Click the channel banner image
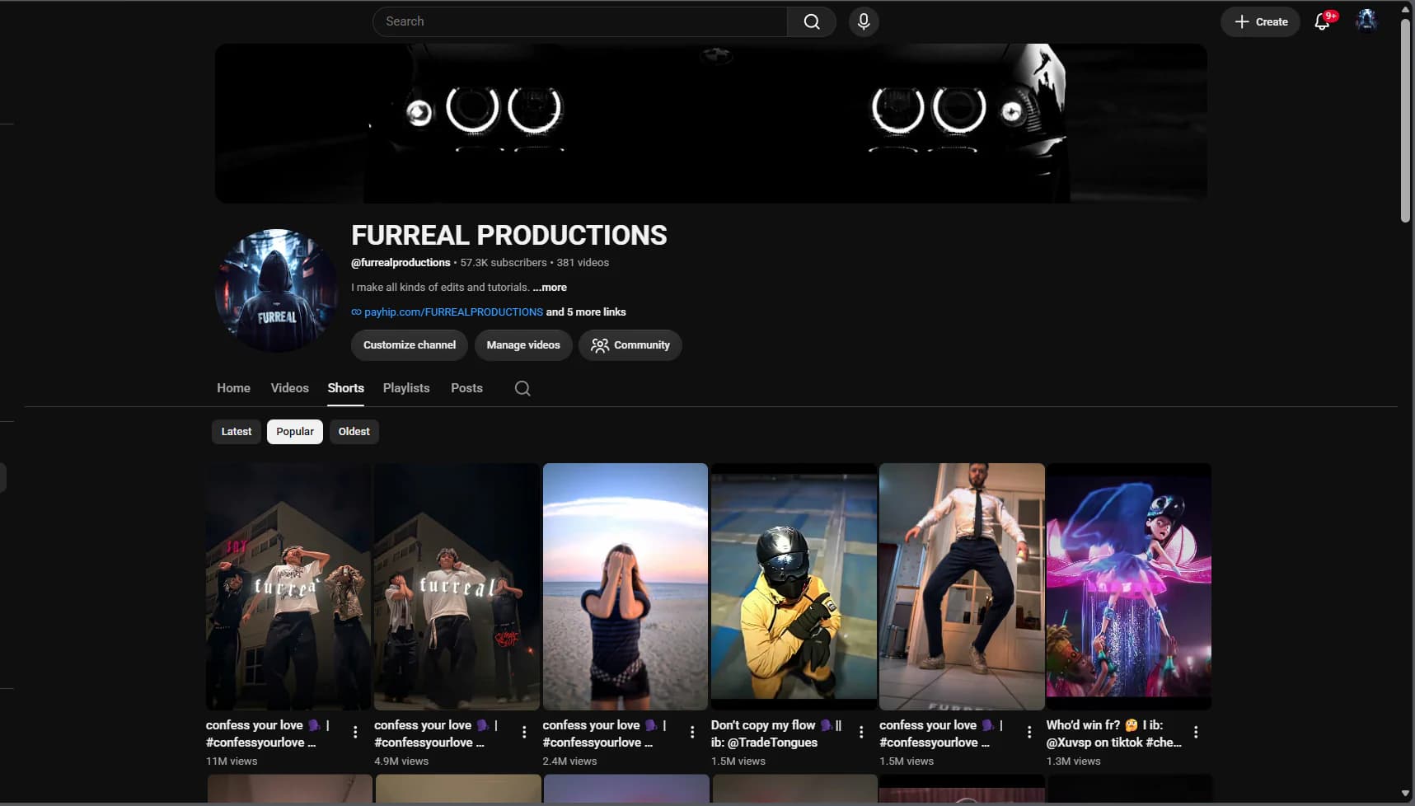The width and height of the screenshot is (1415, 806). click(x=711, y=123)
